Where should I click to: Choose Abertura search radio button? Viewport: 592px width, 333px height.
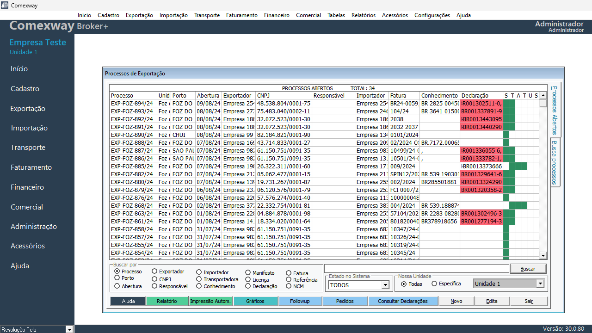coord(117,286)
